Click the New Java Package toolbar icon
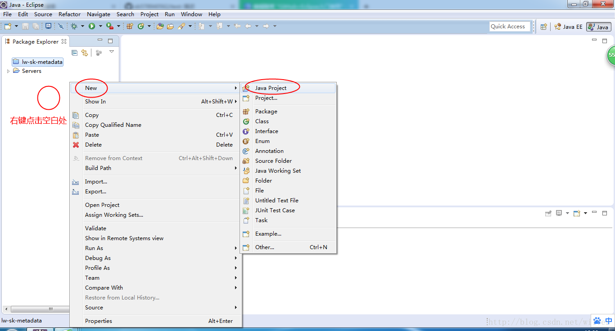 pos(130,26)
